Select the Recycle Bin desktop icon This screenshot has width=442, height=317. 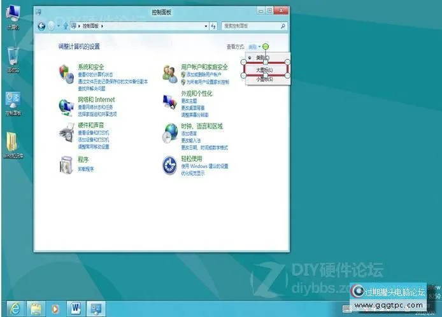[x=13, y=60]
